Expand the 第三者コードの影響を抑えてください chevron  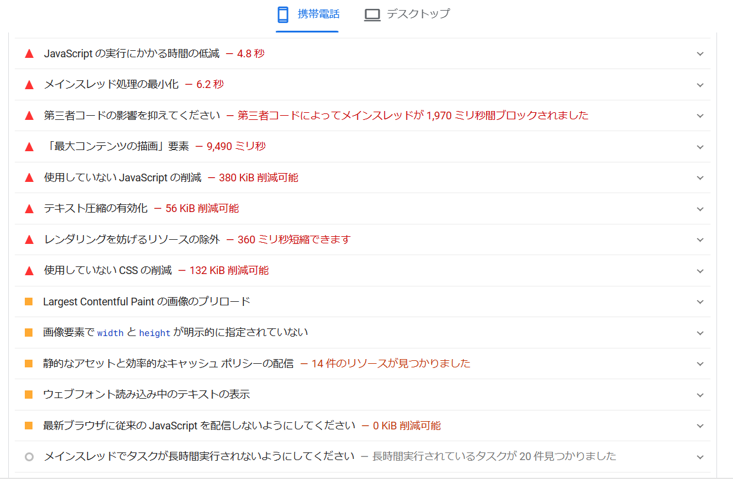700,116
